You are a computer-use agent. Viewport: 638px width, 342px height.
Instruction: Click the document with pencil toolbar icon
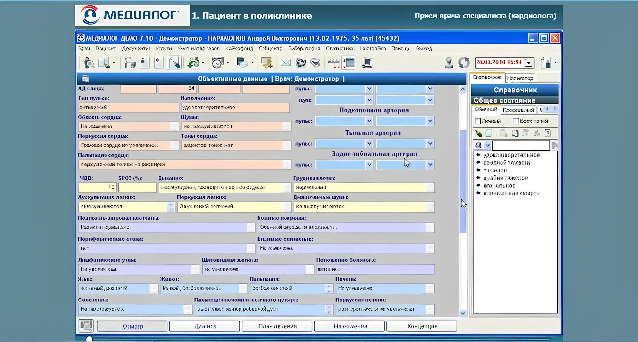coord(174,63)
